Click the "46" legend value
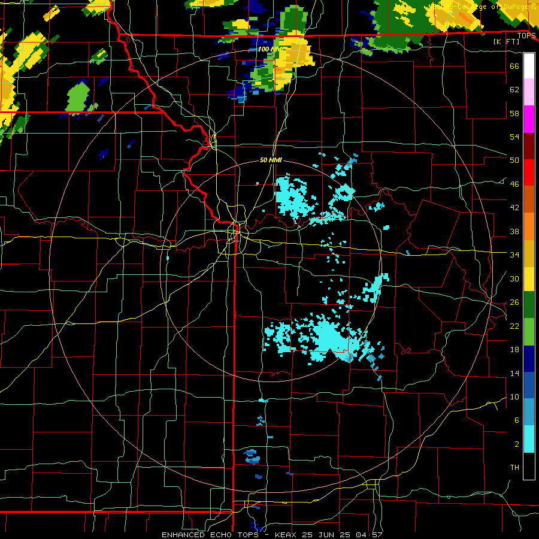Image resolution: width=539 pixels, height=539 pixels. click(x=514, y=184)
